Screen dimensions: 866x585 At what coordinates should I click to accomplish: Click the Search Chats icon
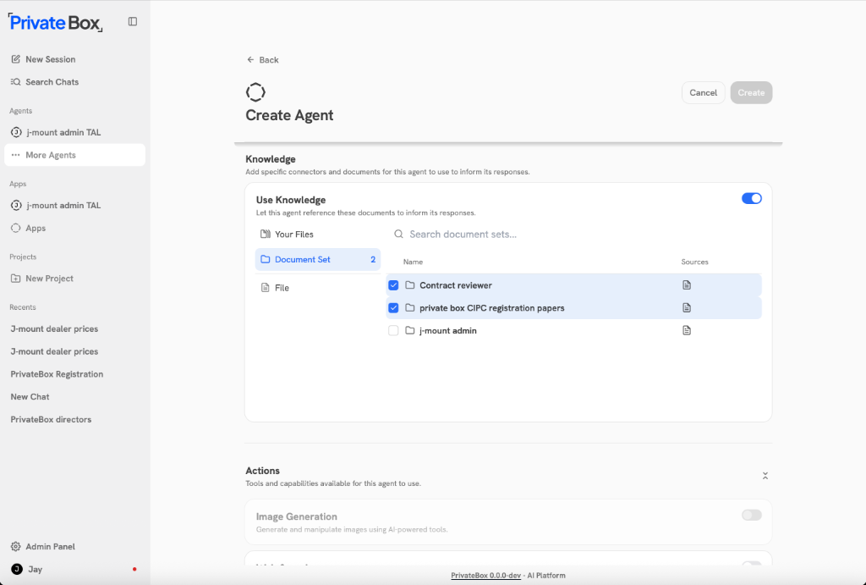point(14,81)
